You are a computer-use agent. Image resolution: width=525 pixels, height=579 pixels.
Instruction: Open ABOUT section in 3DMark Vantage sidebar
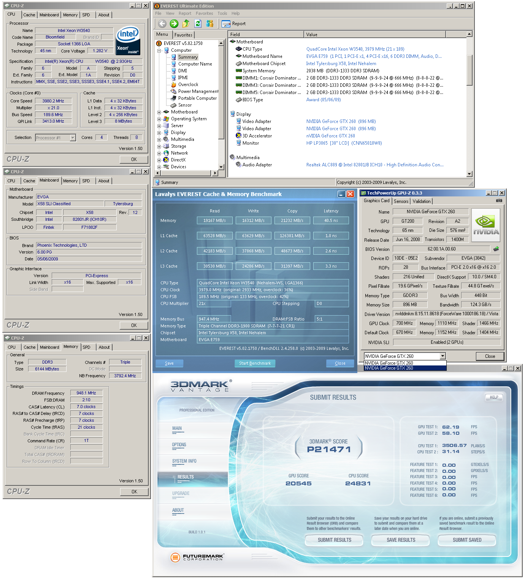[178, 510]
